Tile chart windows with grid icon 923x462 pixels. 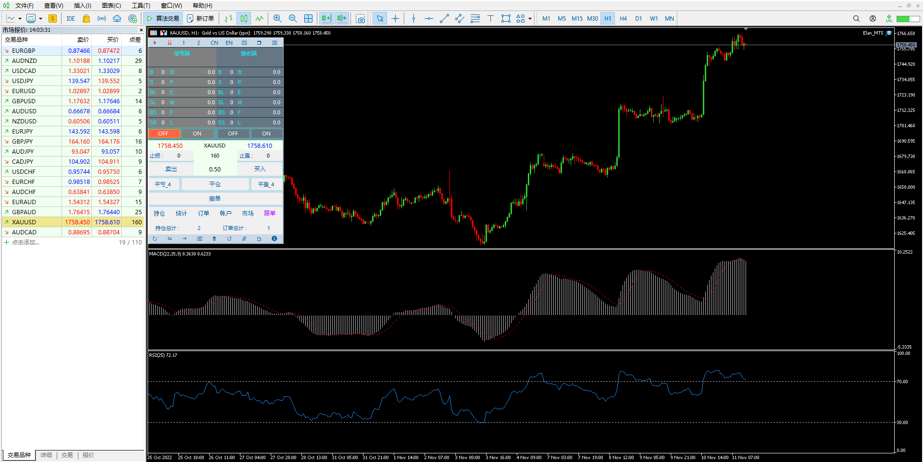(308, 19)
